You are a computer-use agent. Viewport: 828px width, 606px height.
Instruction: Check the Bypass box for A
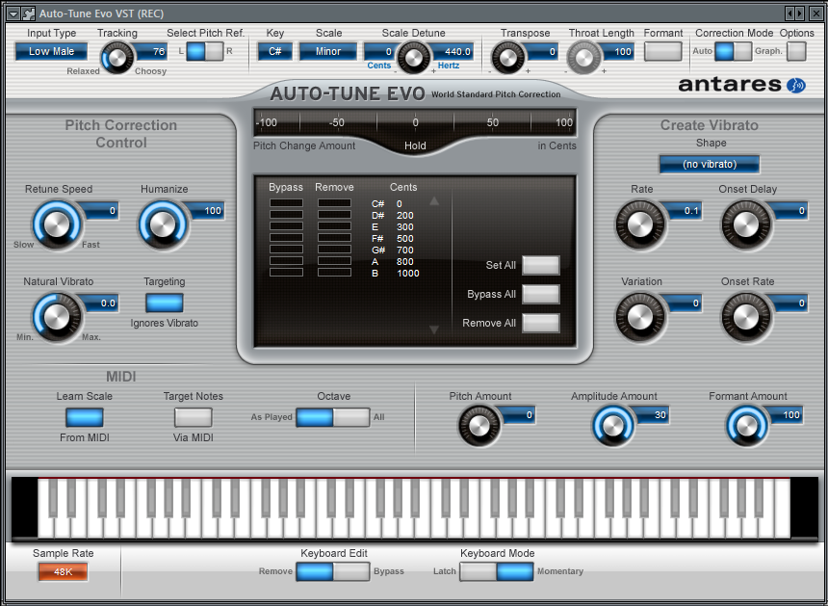coord(286,261)
